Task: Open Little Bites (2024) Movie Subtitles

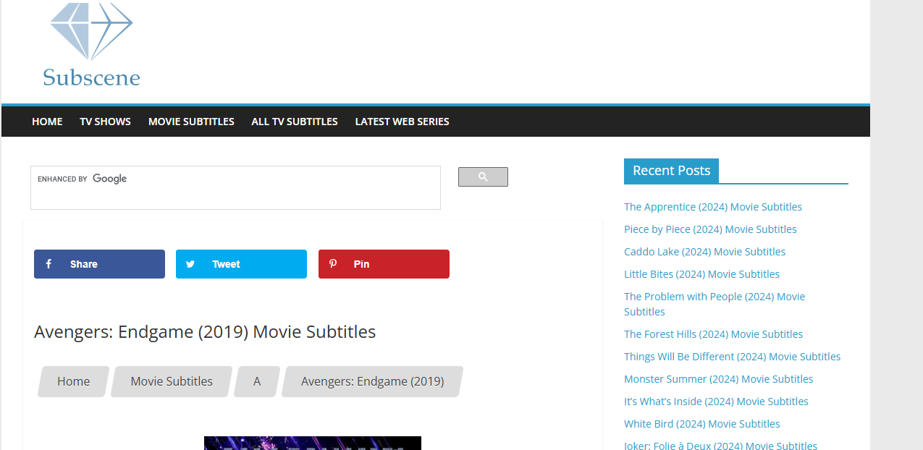Action: (701, 274)
